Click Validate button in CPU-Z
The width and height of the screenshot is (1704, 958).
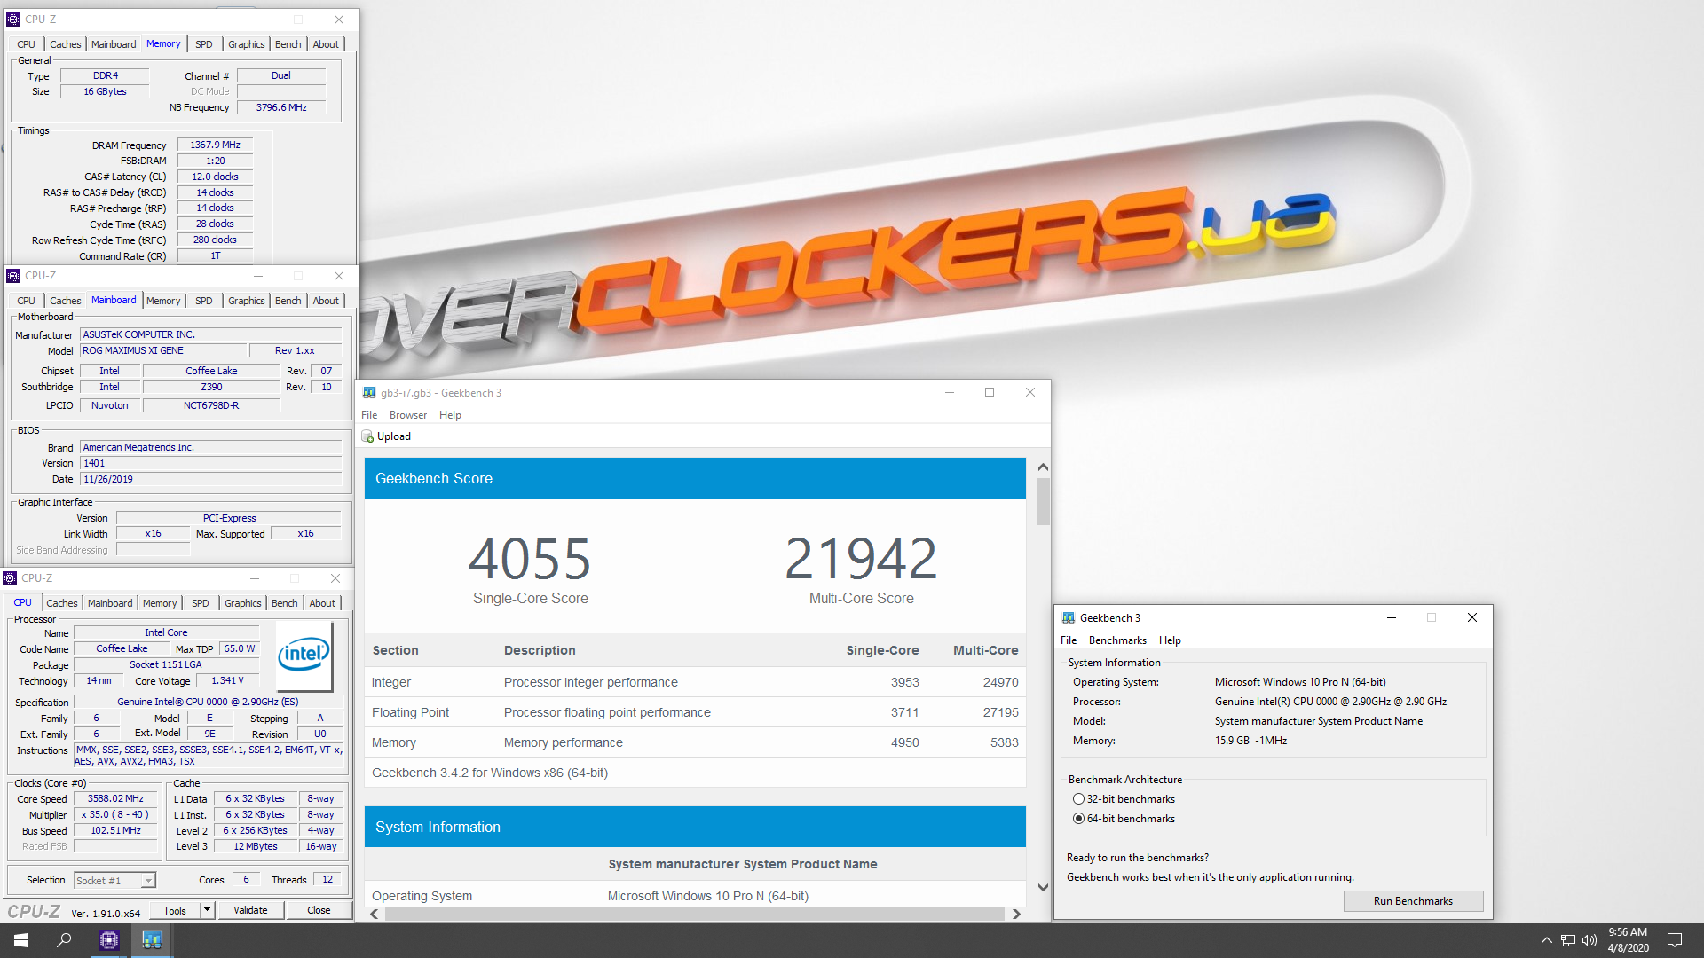pos(250,910)
